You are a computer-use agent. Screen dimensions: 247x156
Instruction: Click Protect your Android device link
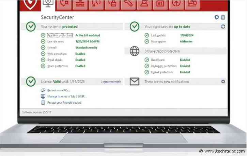[64, 103]
